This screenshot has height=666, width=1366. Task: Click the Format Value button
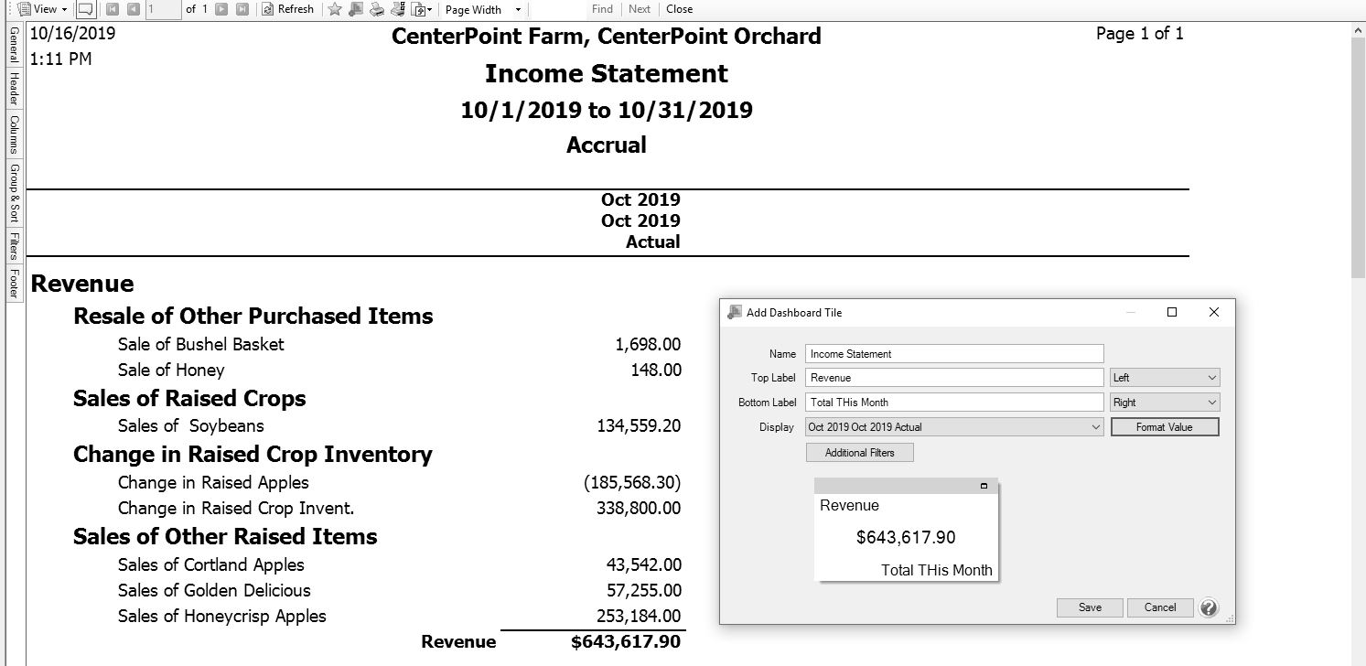coord(1164,427)
